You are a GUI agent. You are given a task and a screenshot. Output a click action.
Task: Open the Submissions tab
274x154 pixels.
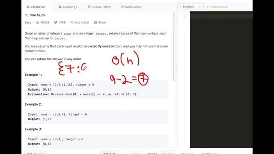(131, 7)
